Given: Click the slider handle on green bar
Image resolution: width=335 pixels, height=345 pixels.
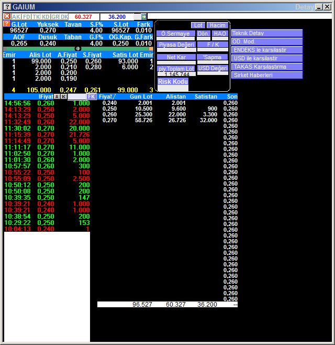Looking at the screenshot, I should pos(78,49).
